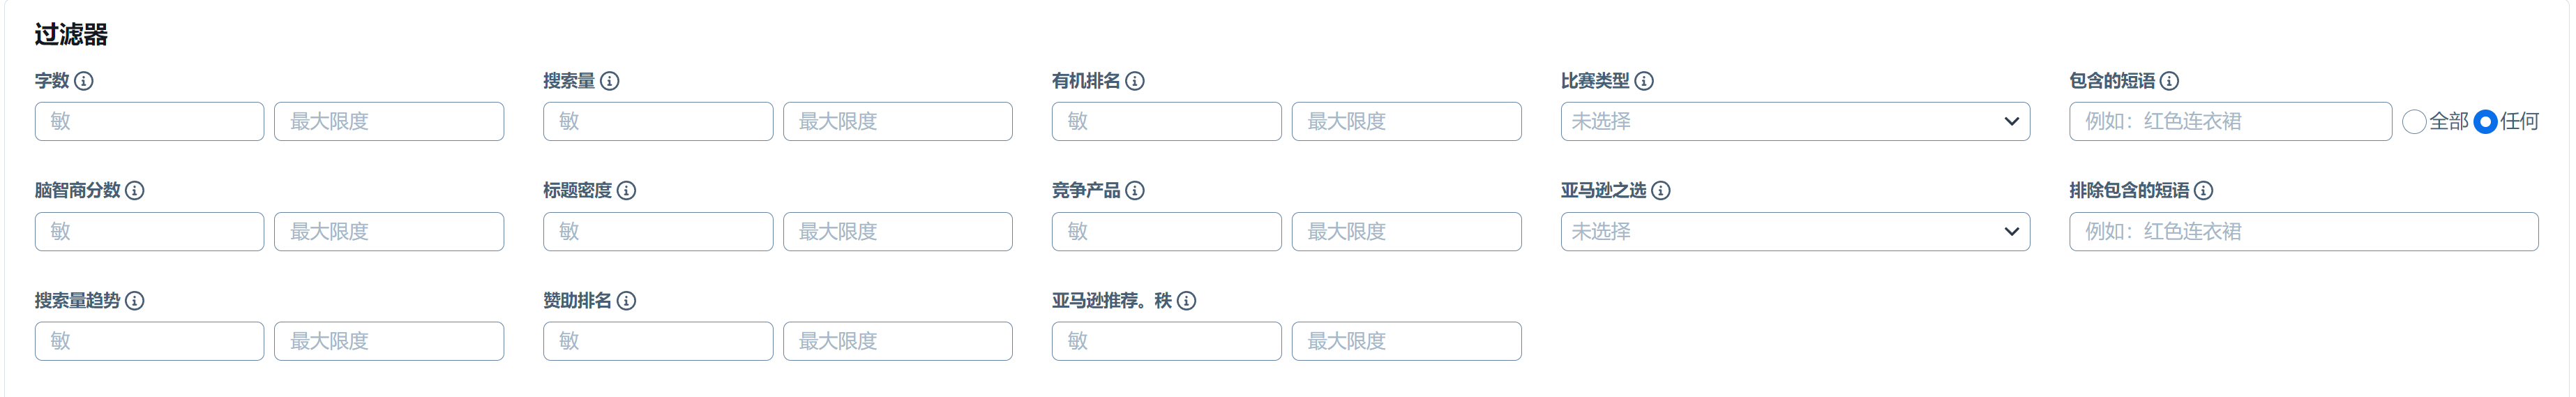Open the 比赛类型 dropdown
The width and height of the screenshot is (2576, 397).
click(1795, 121)
